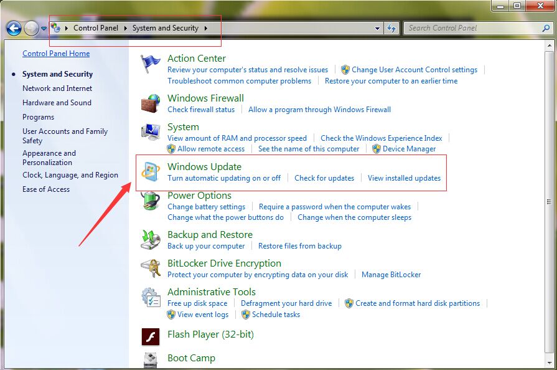
Task: Select System and Security breadcrumb segment
Action: [x=166, y=28]
